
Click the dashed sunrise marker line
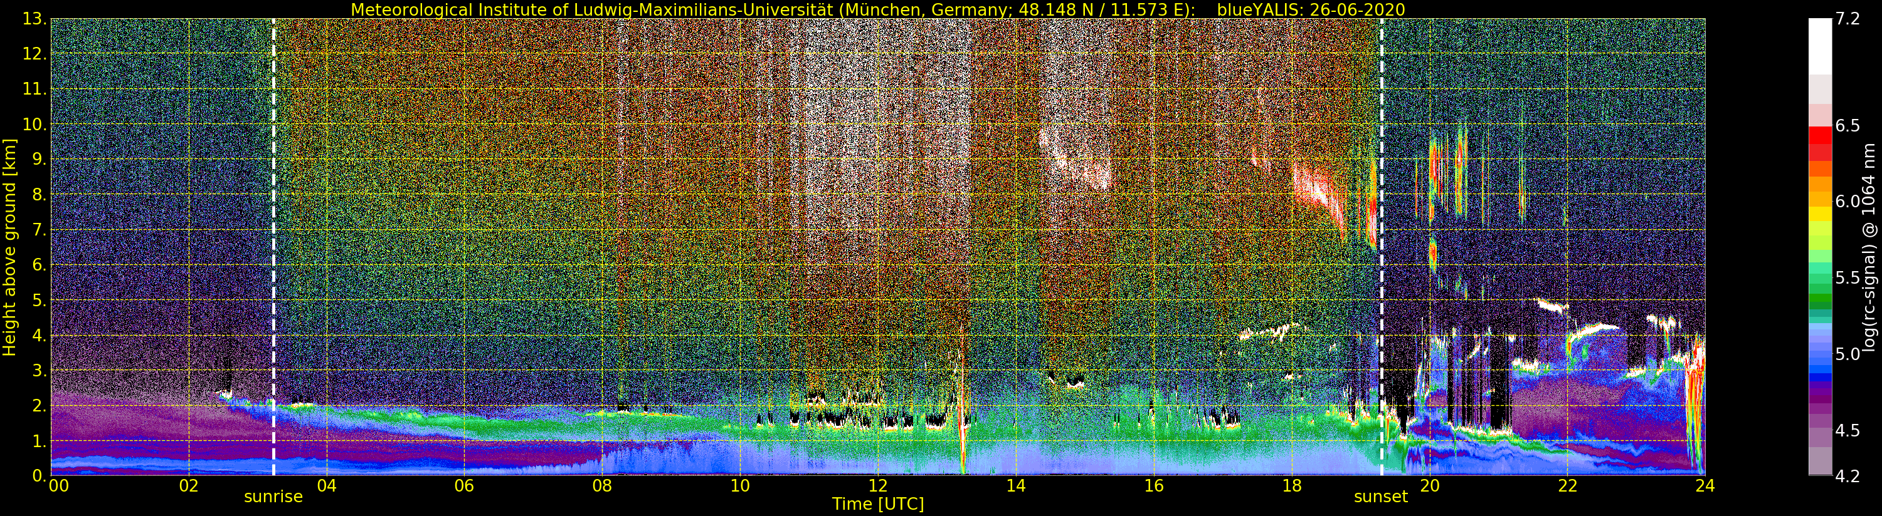274,247
